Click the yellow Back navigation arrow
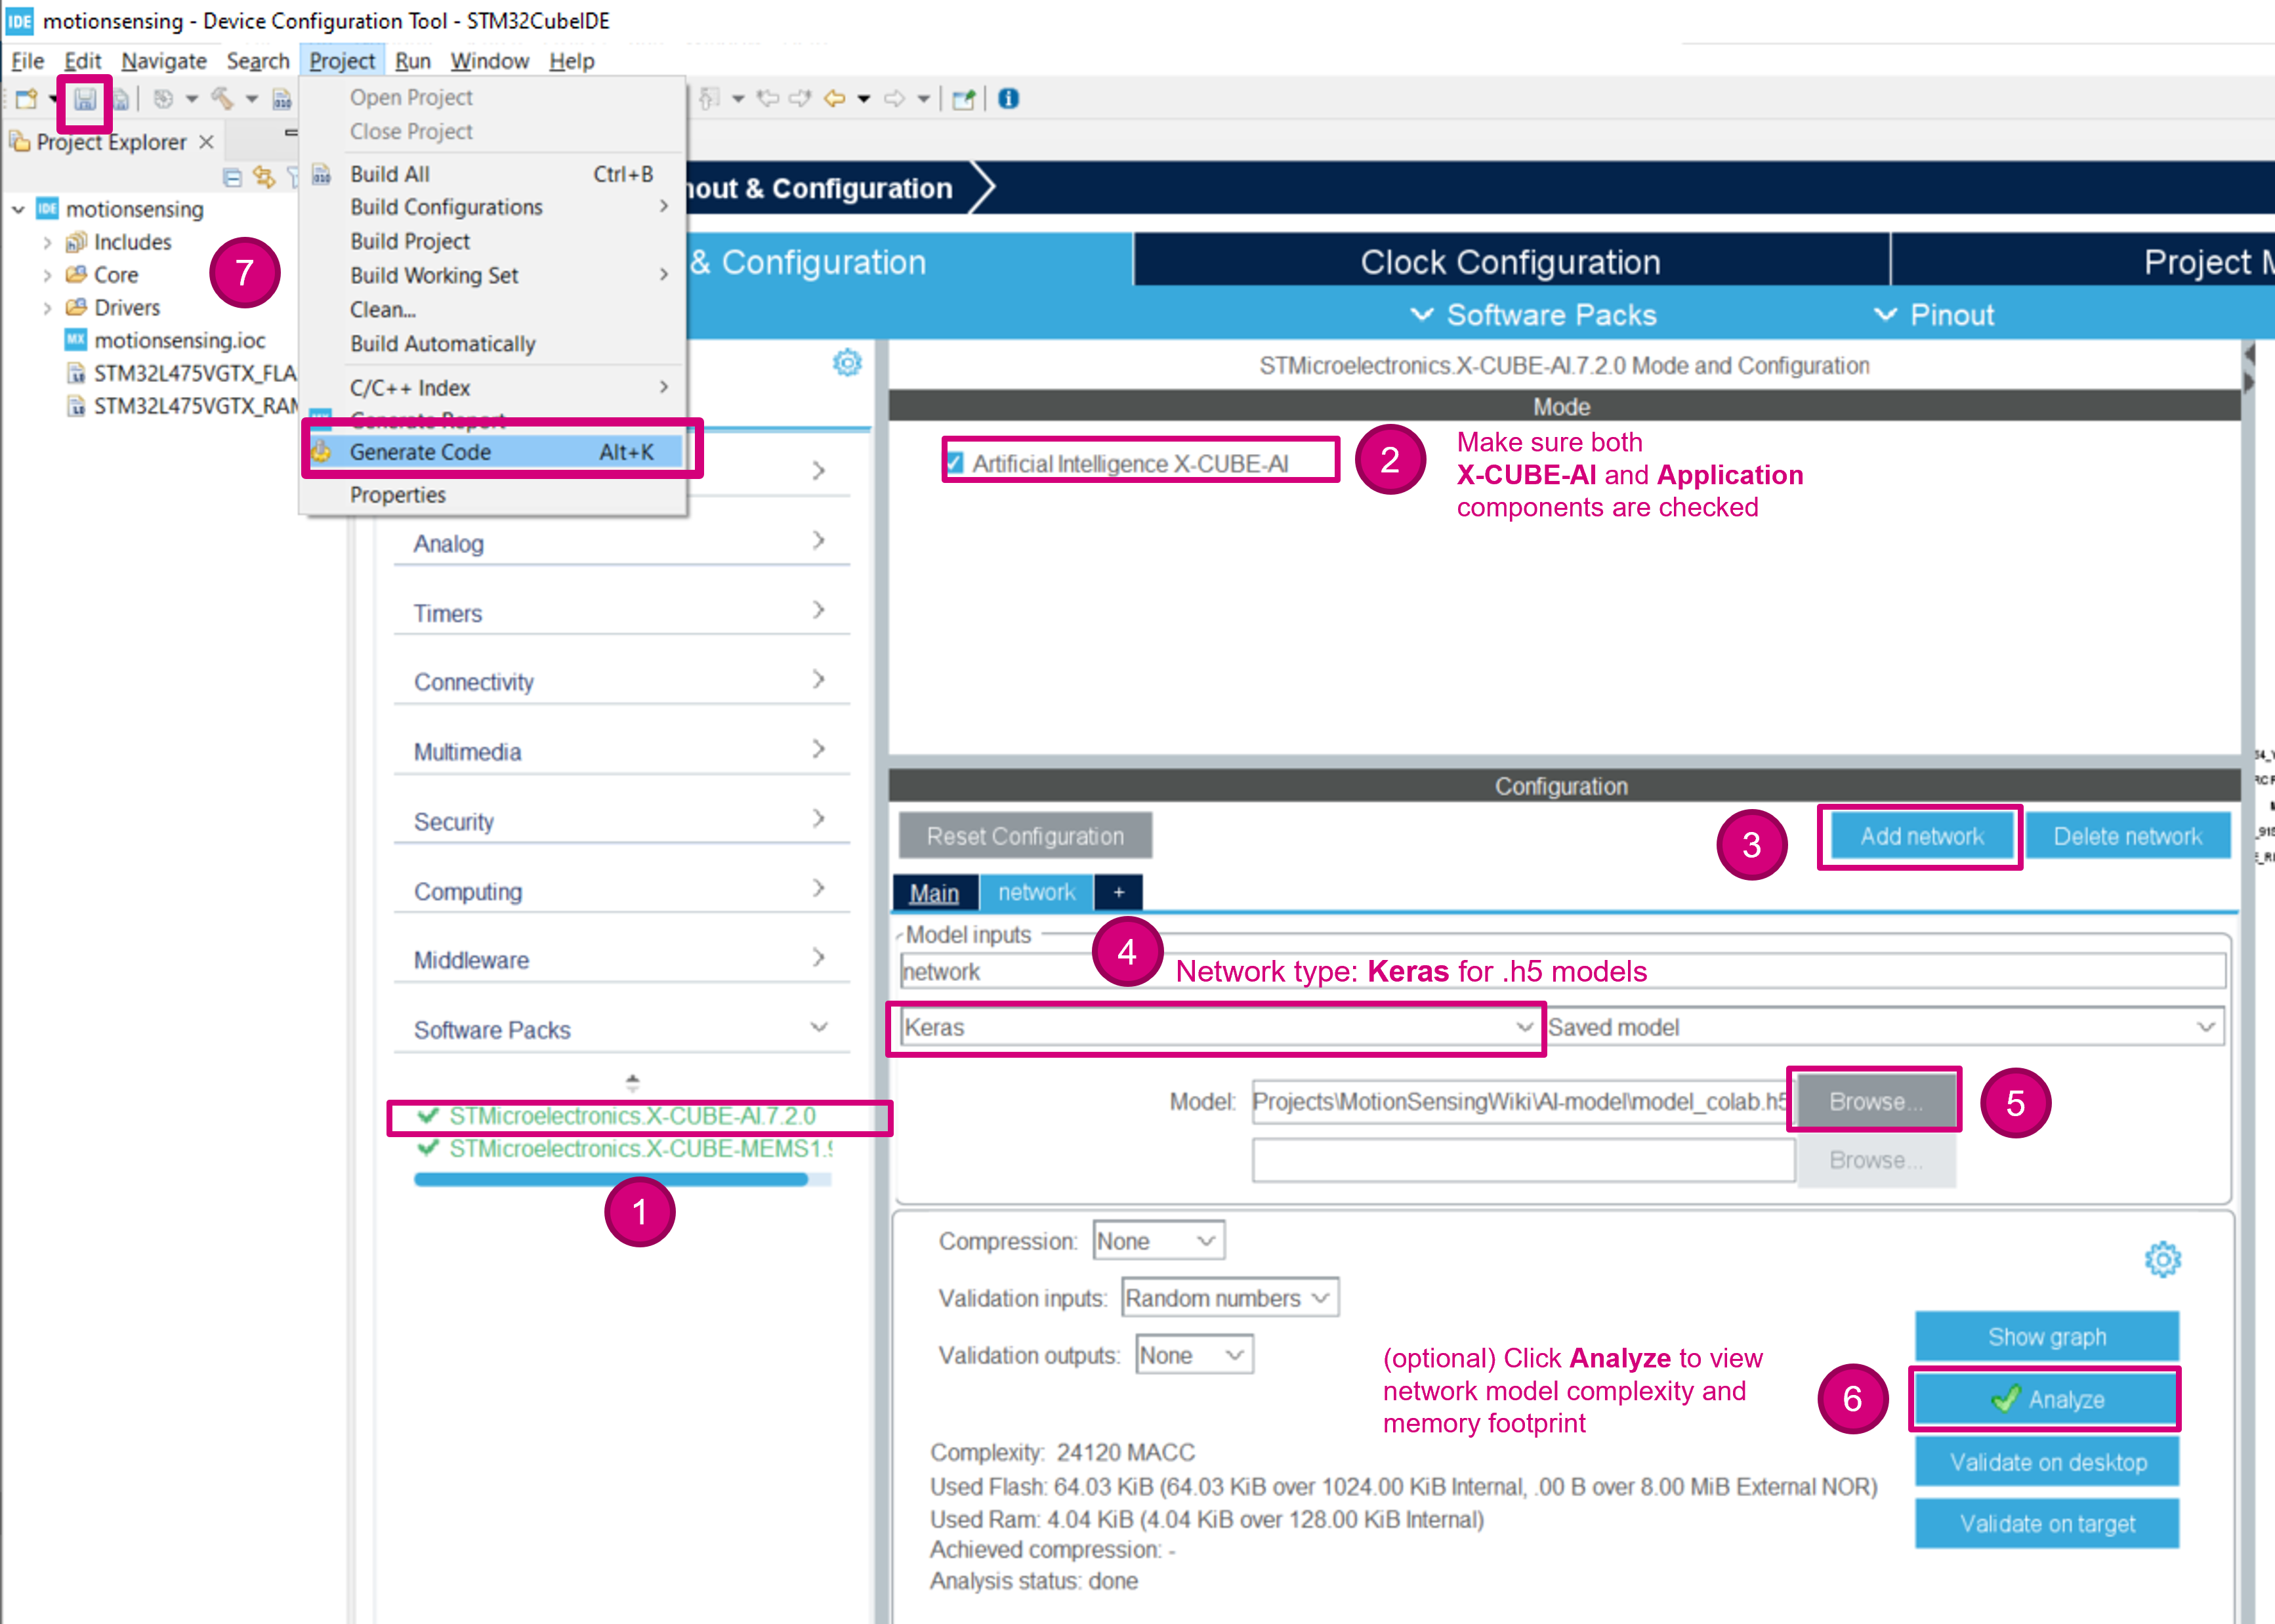Screen dimensions: 2275x1624 (x=834, y=98)
